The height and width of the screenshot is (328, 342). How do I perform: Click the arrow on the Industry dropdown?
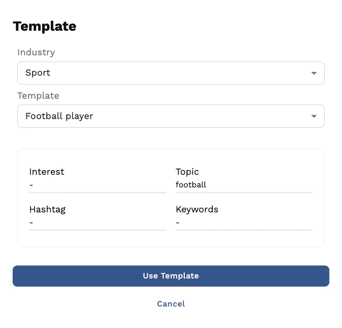(x=314, y=73)
